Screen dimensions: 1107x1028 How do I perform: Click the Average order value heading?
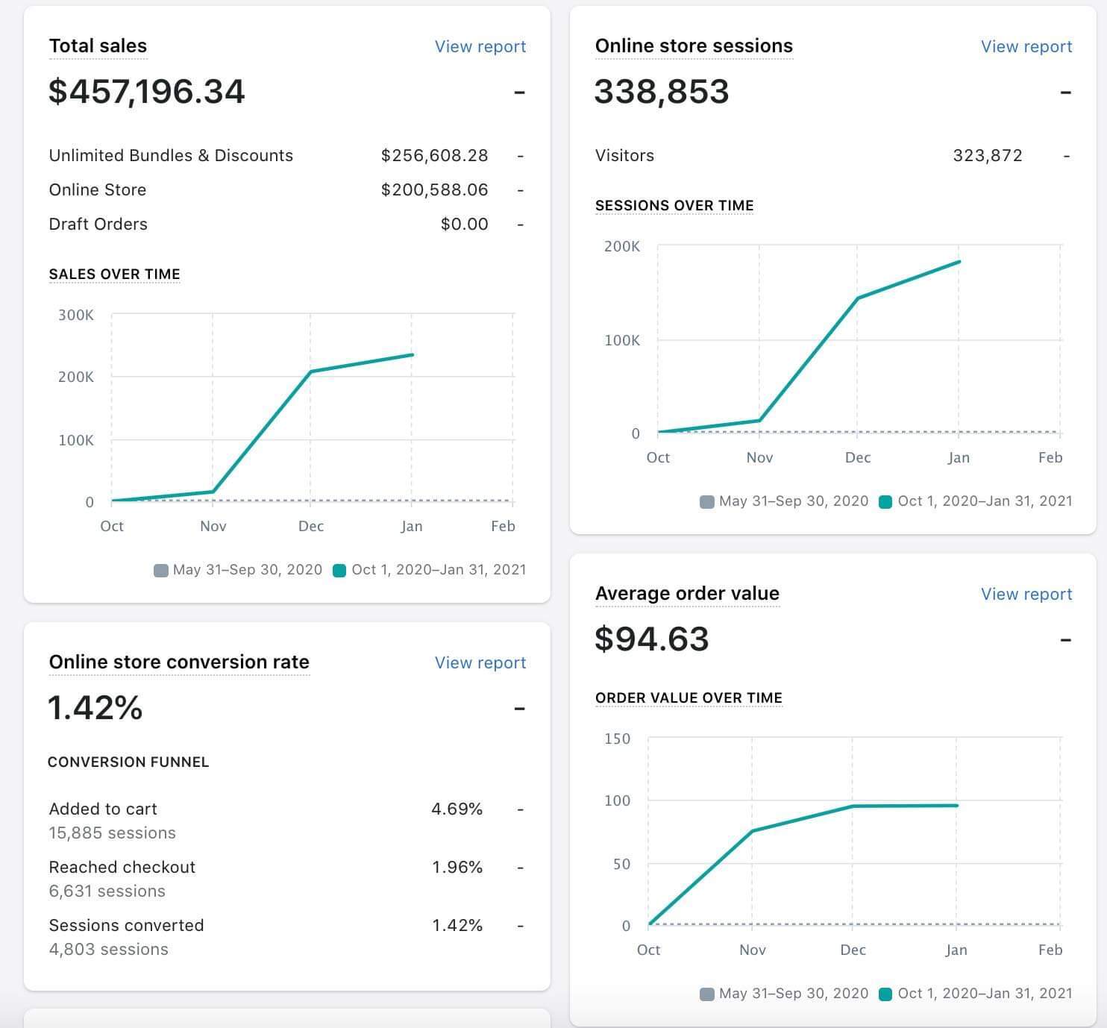click(686, 594)
